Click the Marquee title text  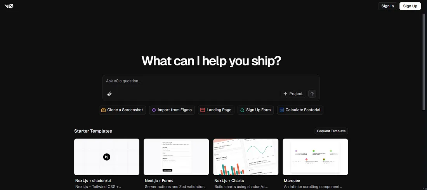pos(292,180)
